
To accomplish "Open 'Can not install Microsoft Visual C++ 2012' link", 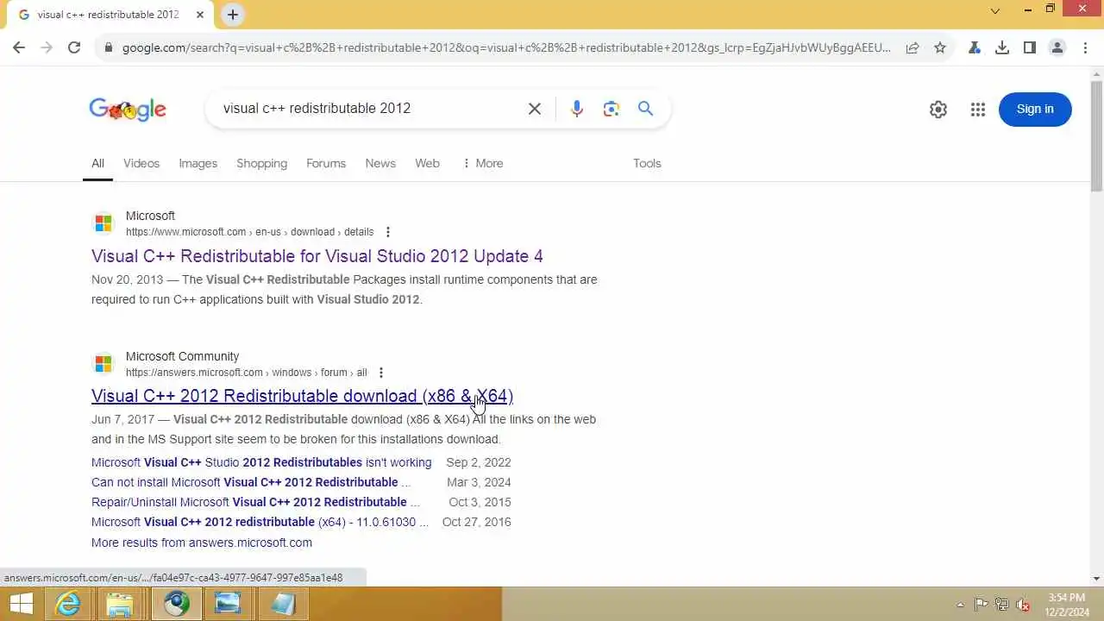I will coord(251,482).
